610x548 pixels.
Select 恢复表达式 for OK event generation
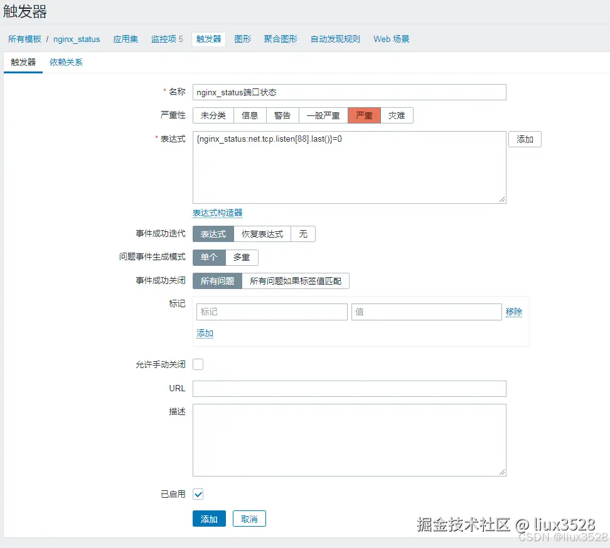[x=263, y=234]
